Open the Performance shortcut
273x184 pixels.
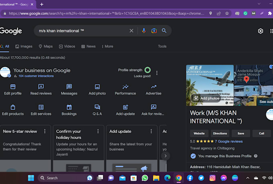coord(125,89)
